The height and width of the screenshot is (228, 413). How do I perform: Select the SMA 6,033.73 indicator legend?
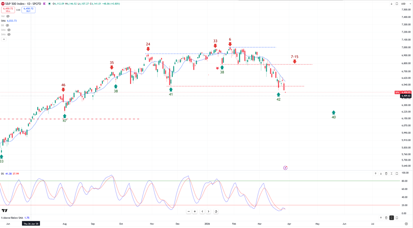(9, 21)
